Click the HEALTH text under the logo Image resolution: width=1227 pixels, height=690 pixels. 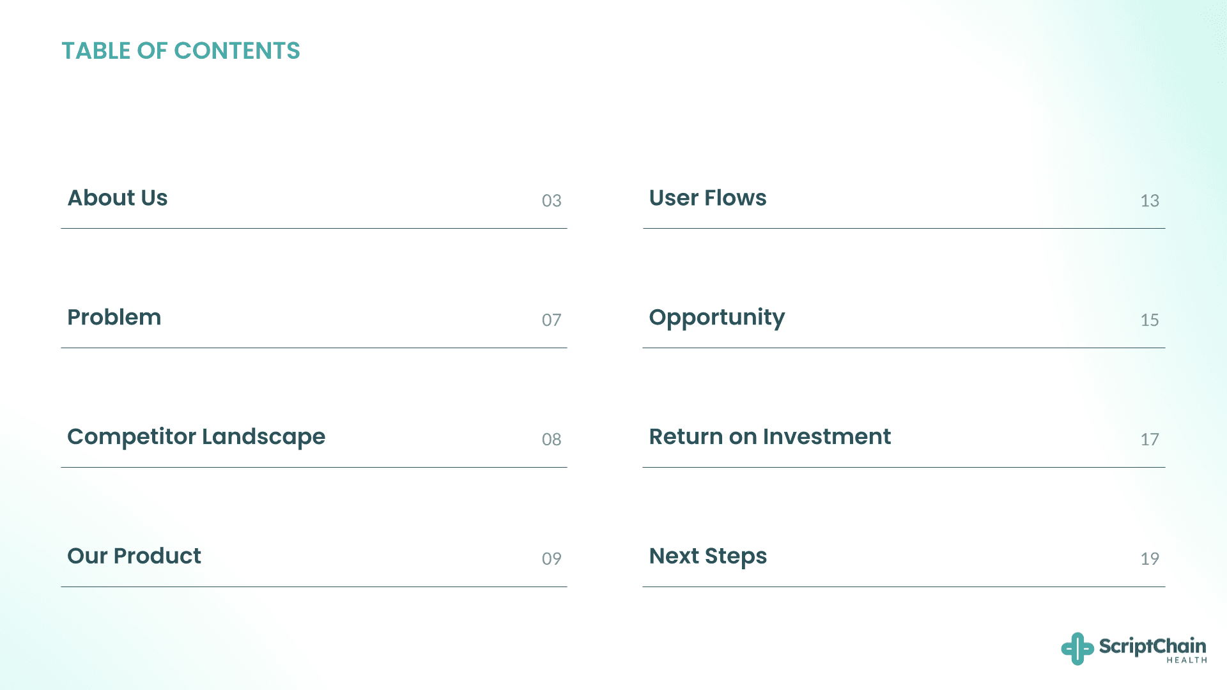pyautogui.click(x=1187, y=661)
